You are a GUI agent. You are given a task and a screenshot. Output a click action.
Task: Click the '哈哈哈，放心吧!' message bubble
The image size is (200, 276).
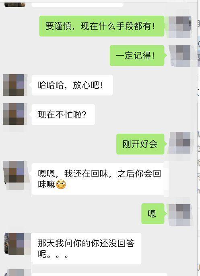pos(72,85)
